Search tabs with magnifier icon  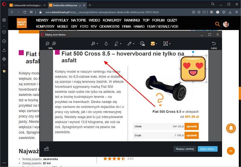point(213,4)
